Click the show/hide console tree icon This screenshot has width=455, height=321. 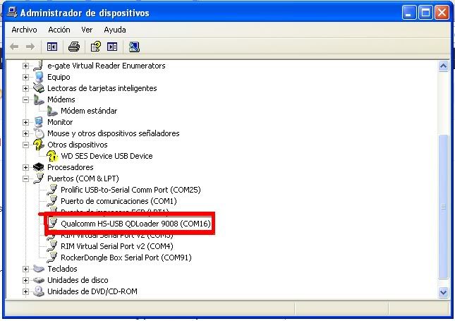click(x=51, y=47)
